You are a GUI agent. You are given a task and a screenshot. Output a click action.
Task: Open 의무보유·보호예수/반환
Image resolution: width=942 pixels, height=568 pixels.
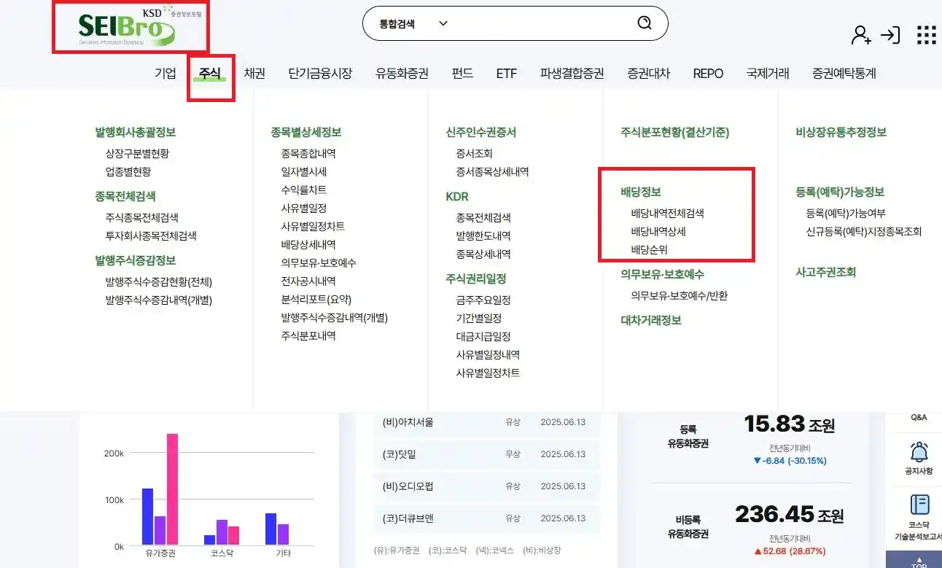coord(679,295)
